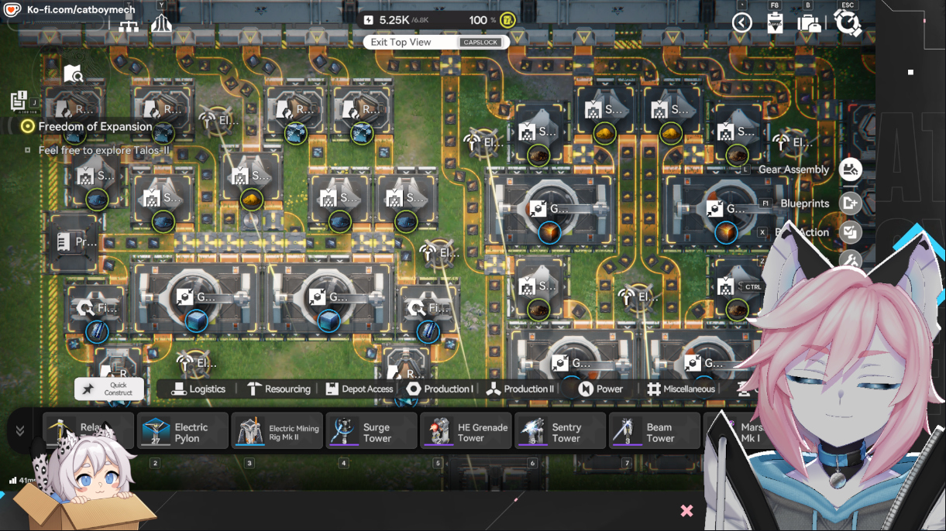Viewport: 946px width, 531px height.
Task: Click the ESC main menu icon
Action: [x=848, y=22]
